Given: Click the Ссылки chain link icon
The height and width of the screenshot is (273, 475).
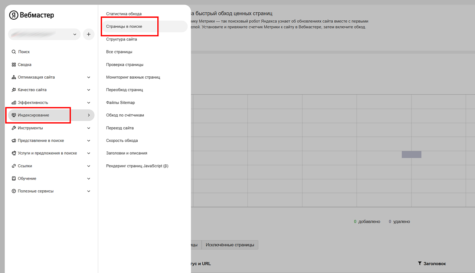Looking at the screenshot, I should 14,166.
